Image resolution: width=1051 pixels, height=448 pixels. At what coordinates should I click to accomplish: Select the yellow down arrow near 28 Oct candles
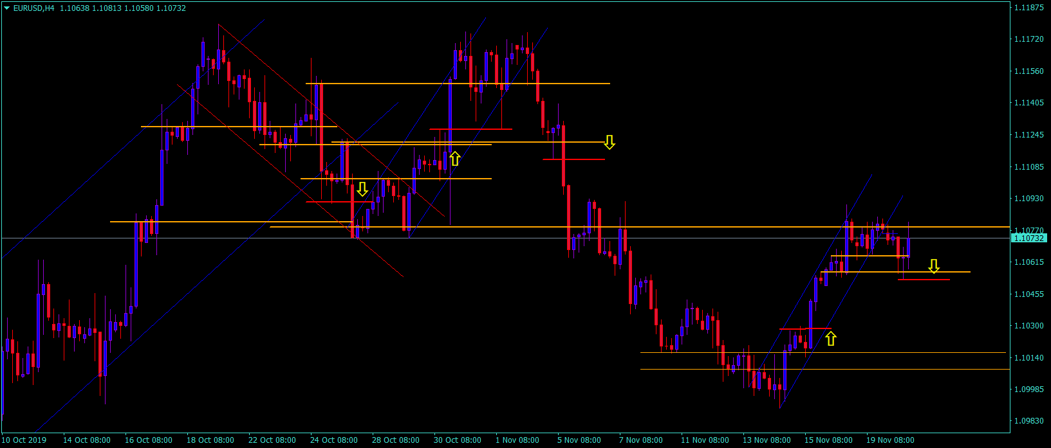[x=362, y=189]
